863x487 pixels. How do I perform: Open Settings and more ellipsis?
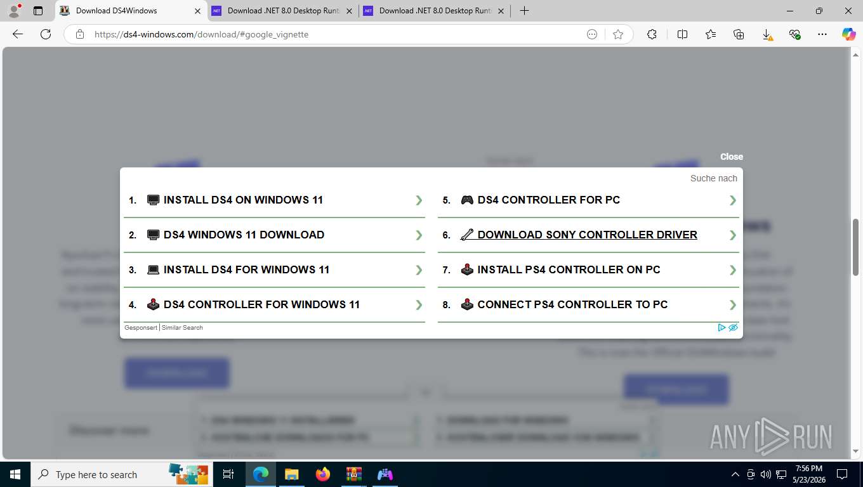pos(822,34)
